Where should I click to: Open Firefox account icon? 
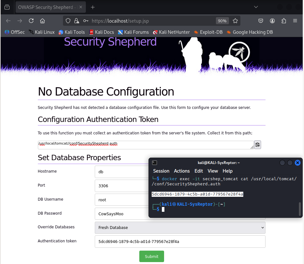(x=273, y=21)
